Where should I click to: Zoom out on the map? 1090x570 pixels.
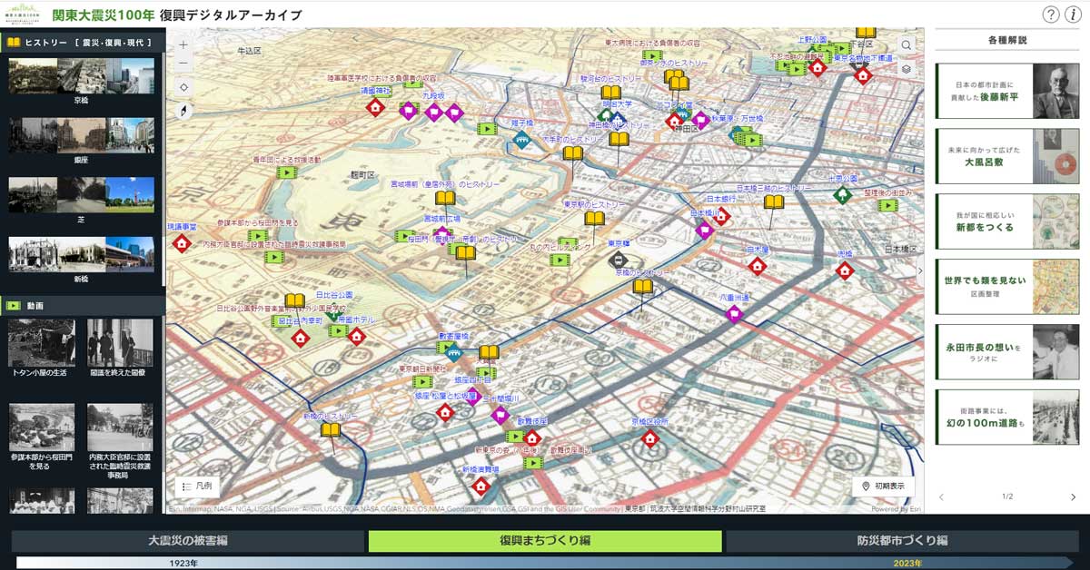[184, 64]
